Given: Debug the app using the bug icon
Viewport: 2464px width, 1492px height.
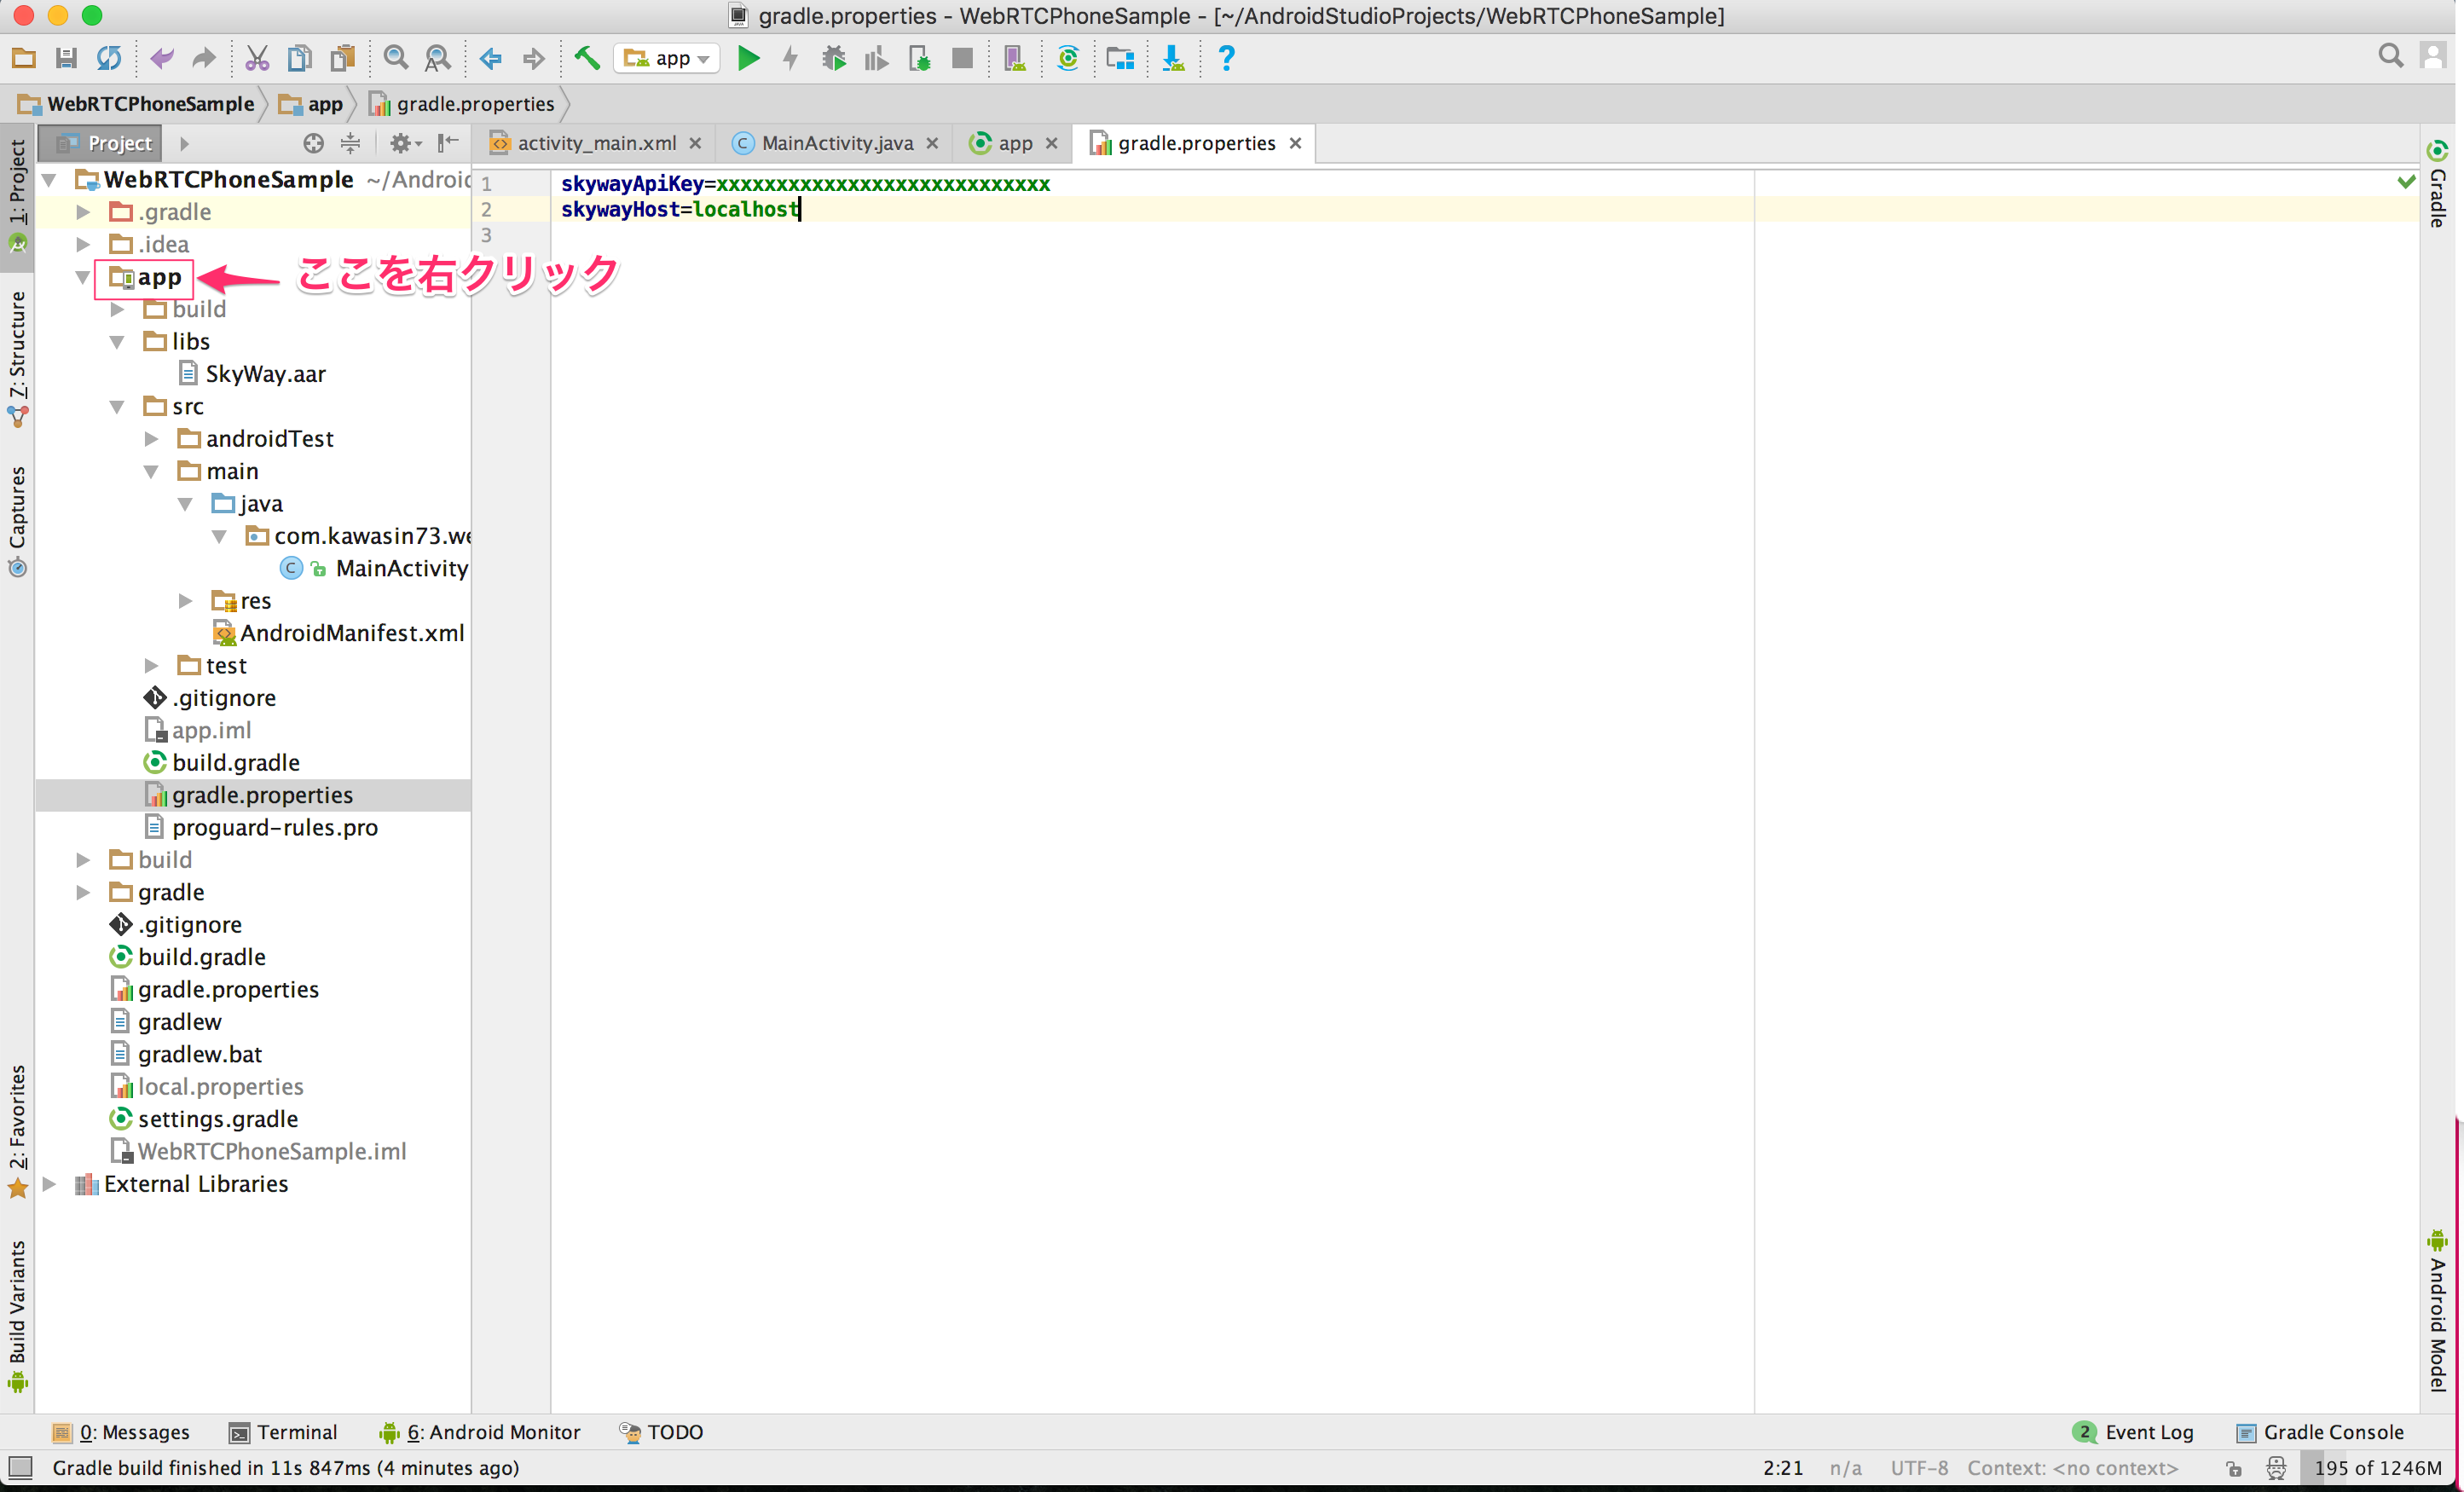Looking at the screenshot, I should [x=833, y=58].
